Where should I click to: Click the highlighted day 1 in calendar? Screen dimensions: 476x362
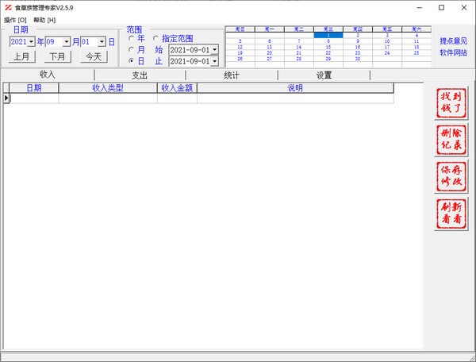(328, 35)
